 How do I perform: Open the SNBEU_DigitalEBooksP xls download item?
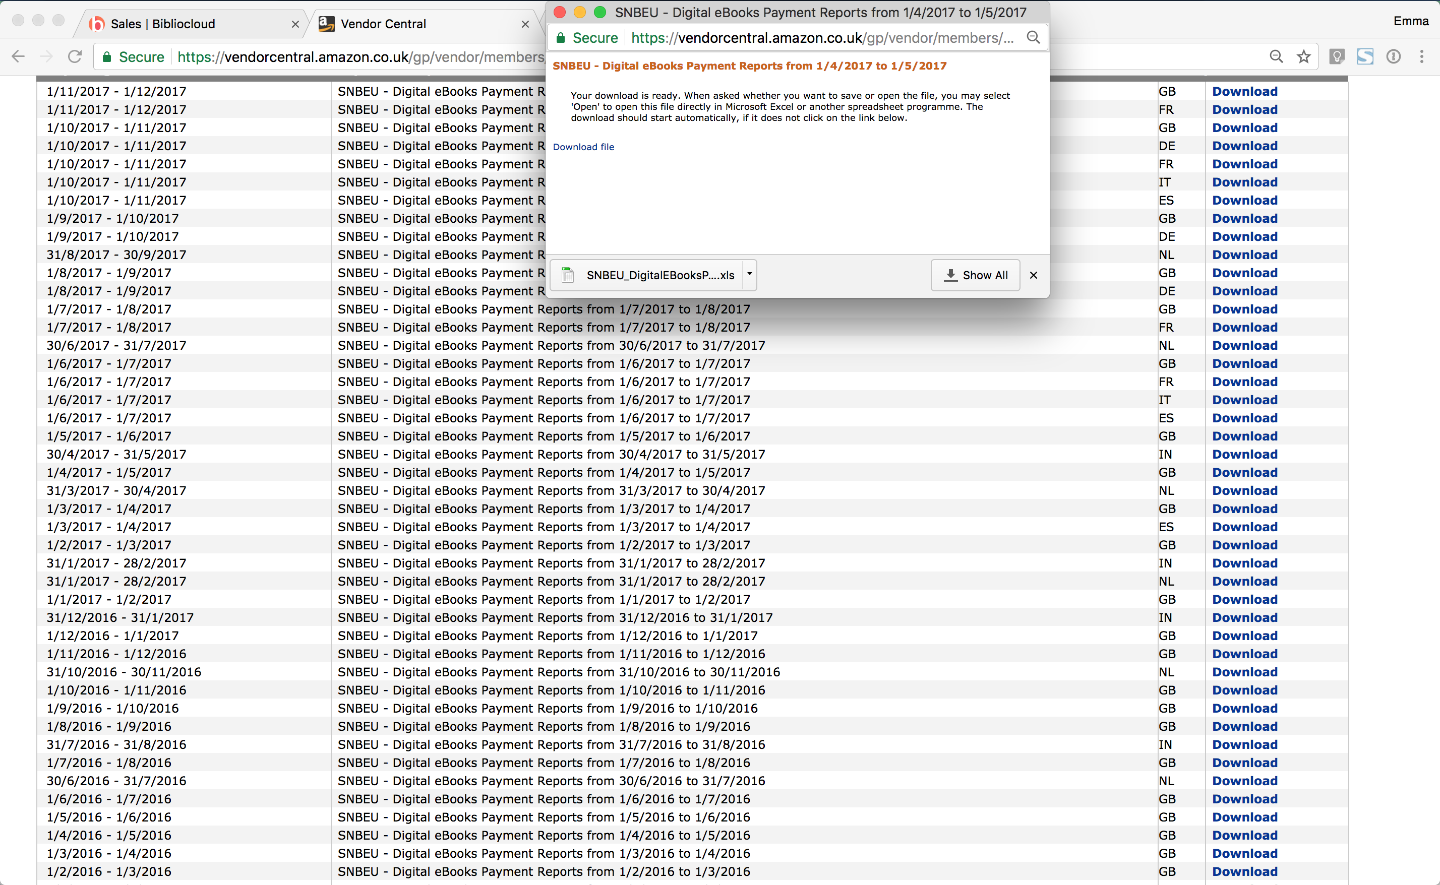[650, 275]
